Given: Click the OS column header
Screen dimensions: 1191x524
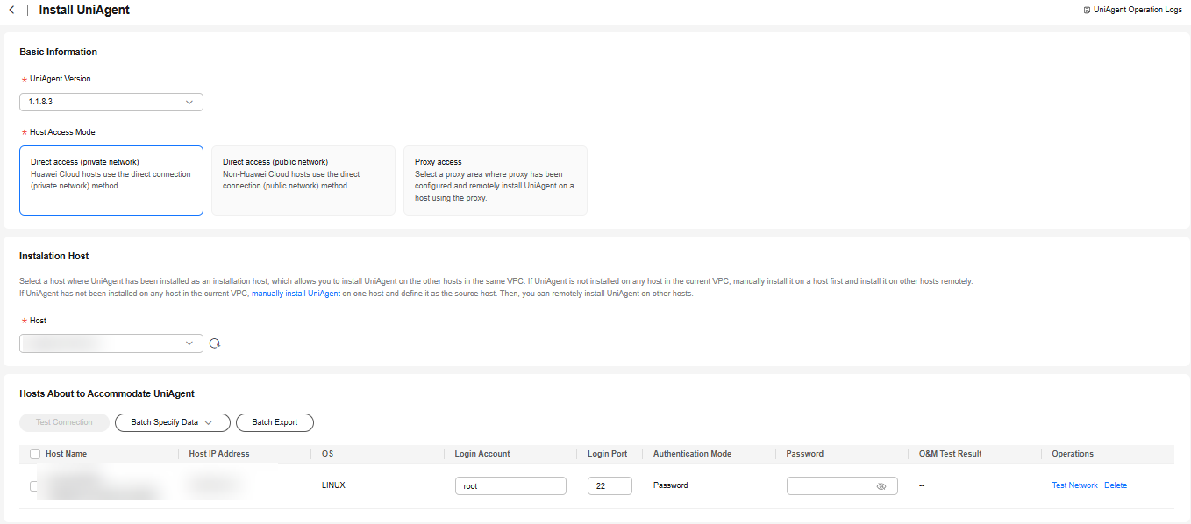Looking at the screenshot, I should (x=327, y=454).
